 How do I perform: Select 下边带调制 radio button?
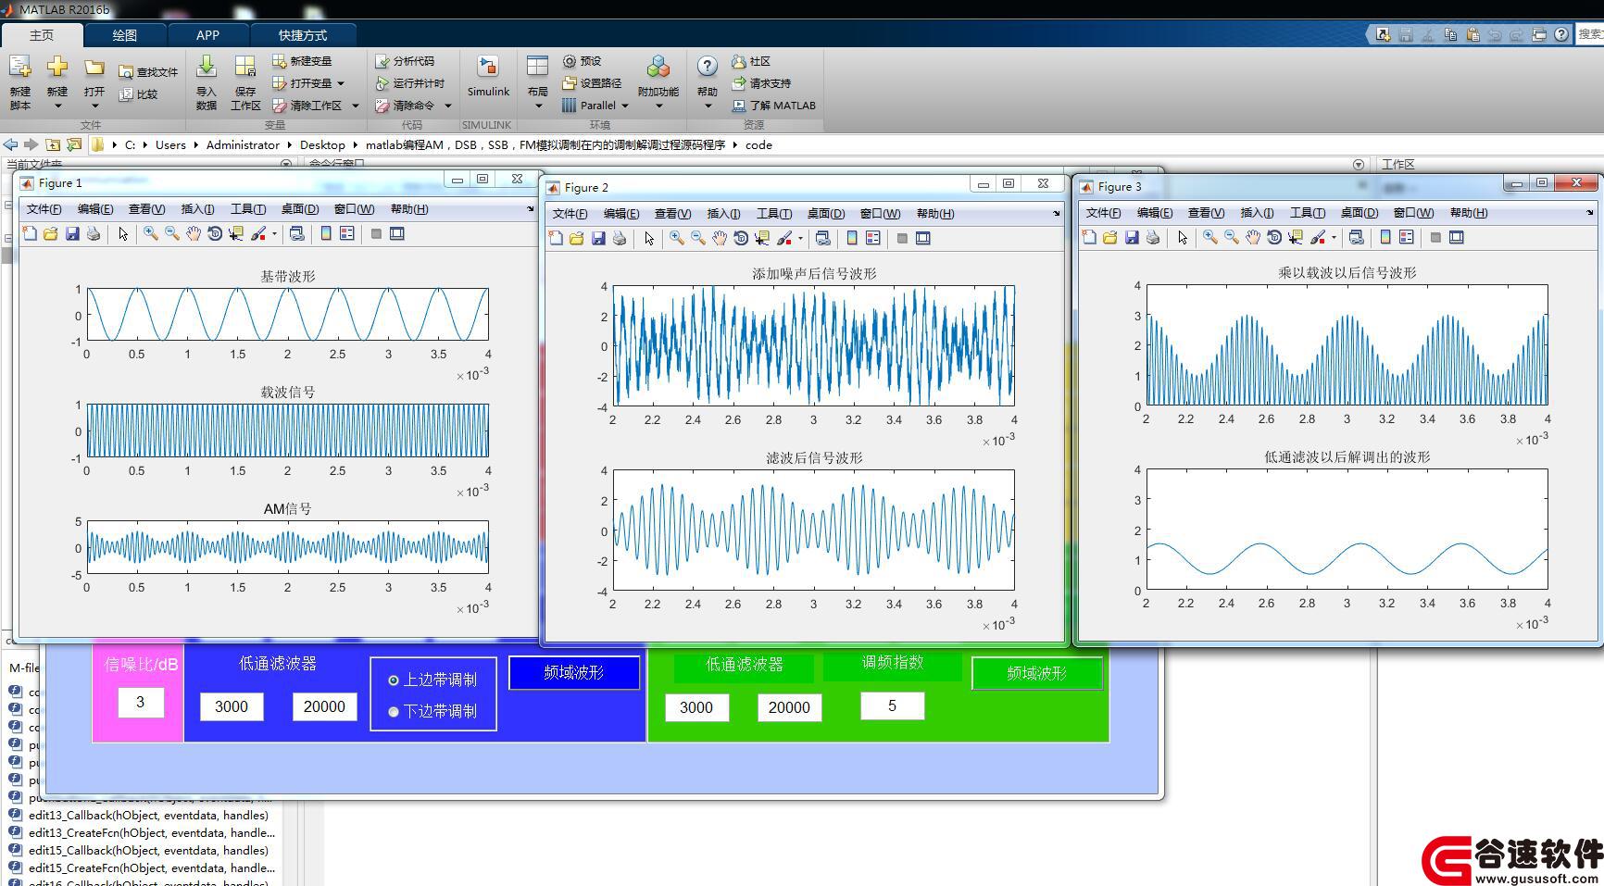click(x=394, y=712)
